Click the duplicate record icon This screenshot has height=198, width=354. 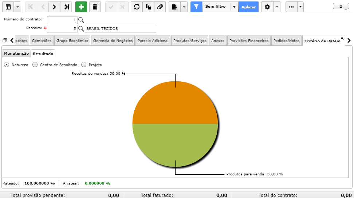click(x=148, y=7)
